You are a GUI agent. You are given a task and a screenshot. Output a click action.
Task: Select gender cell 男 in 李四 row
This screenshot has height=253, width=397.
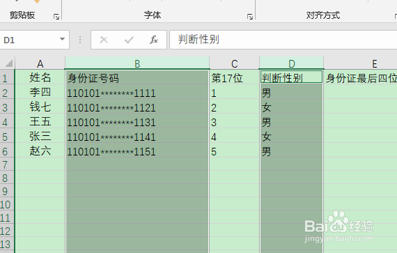point(292,92)
